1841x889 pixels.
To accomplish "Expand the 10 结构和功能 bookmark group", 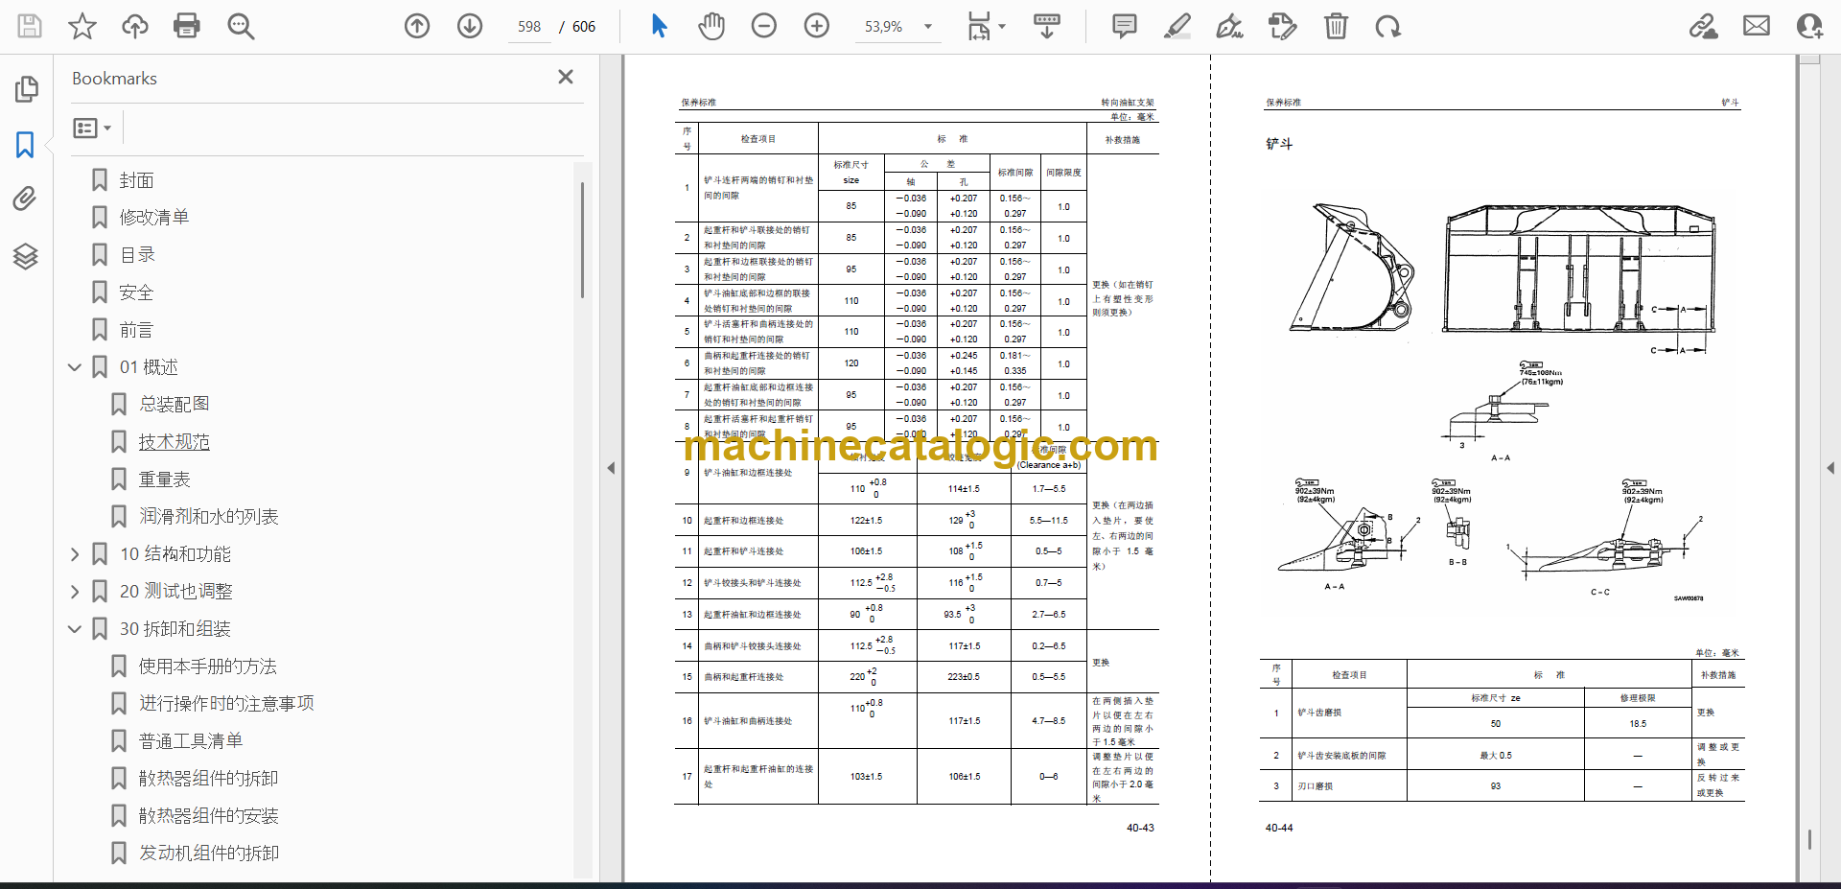I will pos(75,554).
